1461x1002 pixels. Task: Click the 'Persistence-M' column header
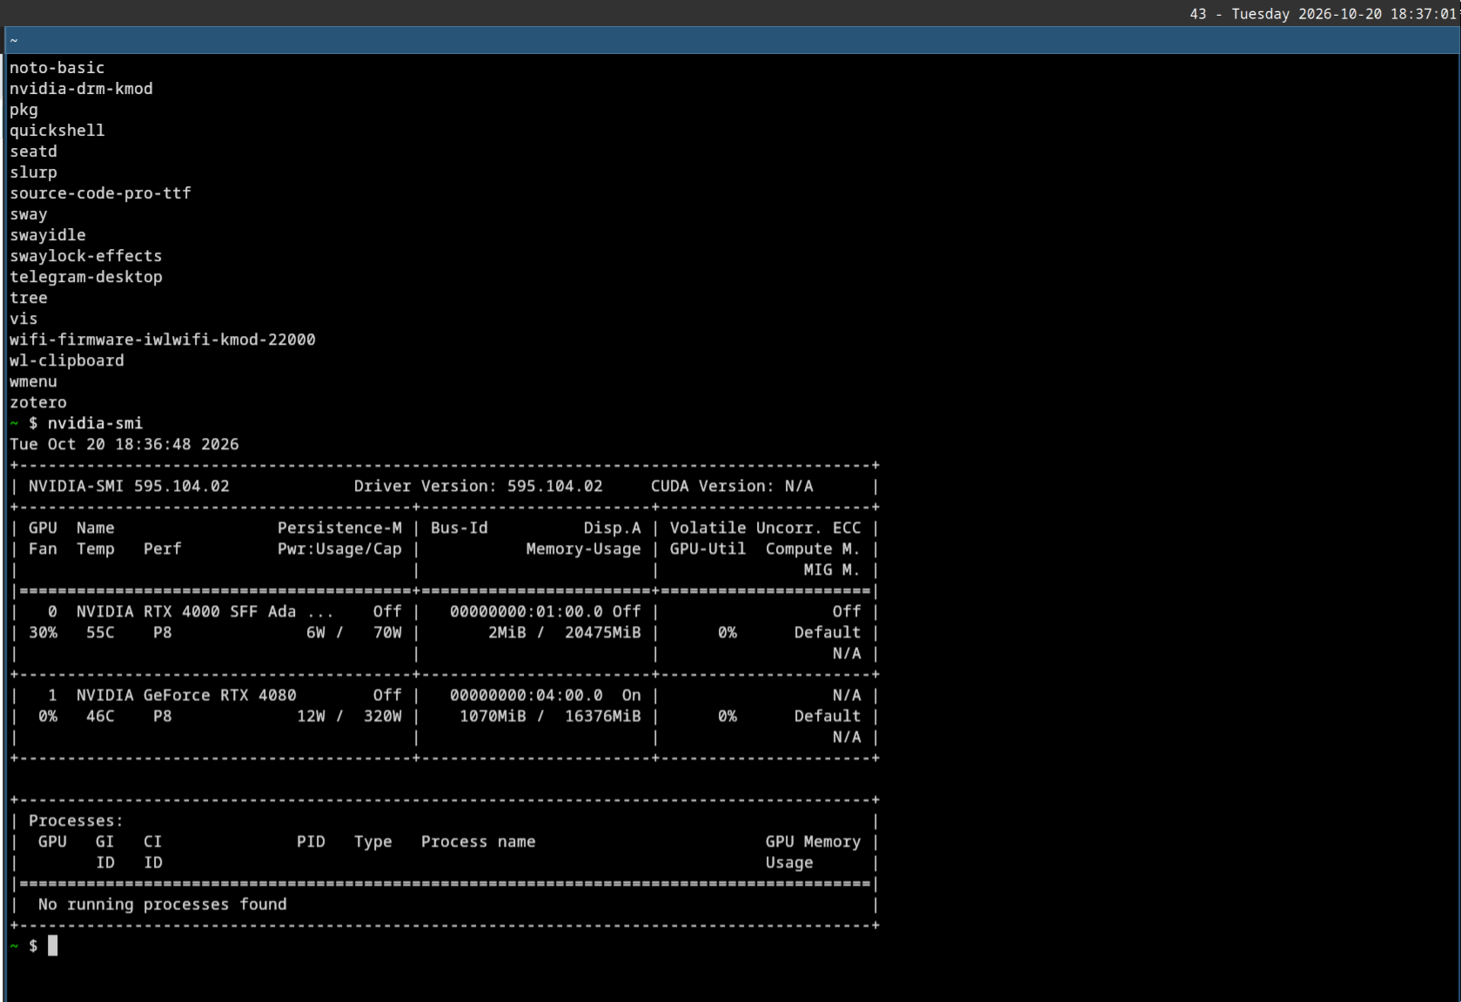[339, 528]
